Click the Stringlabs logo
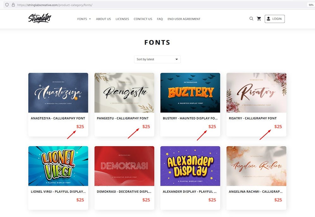 coord(39,18)
